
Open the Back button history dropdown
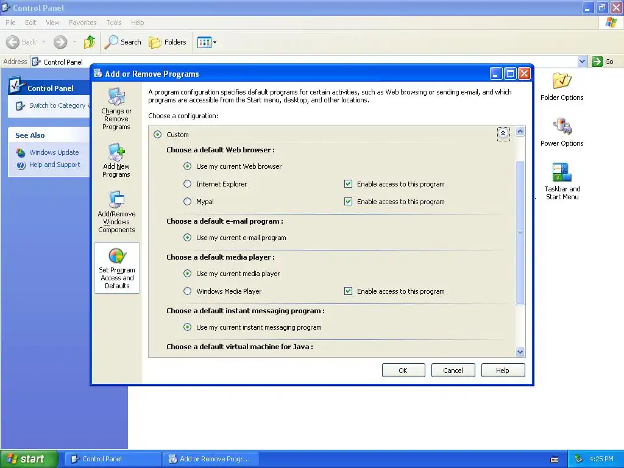point(43,42)
